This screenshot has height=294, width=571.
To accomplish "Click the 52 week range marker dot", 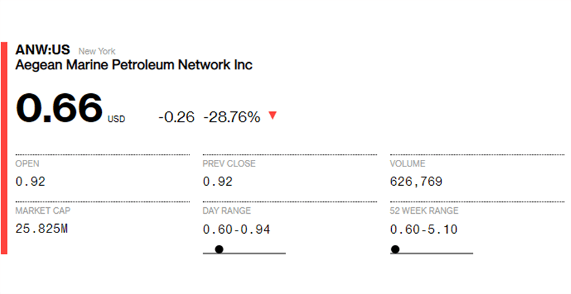I will pyautogui.click(x=395, y=249).
